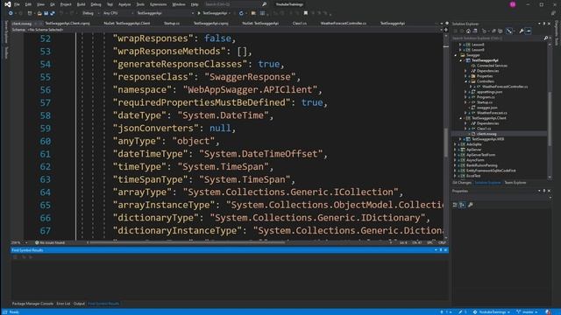This screenshot has height=315, width=561.
Task: Click the Save All toolbar icon
Action: click(53, 13)
